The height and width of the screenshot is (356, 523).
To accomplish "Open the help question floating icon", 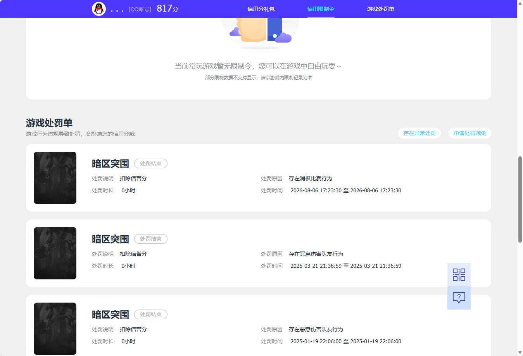I will click(459, 298).
